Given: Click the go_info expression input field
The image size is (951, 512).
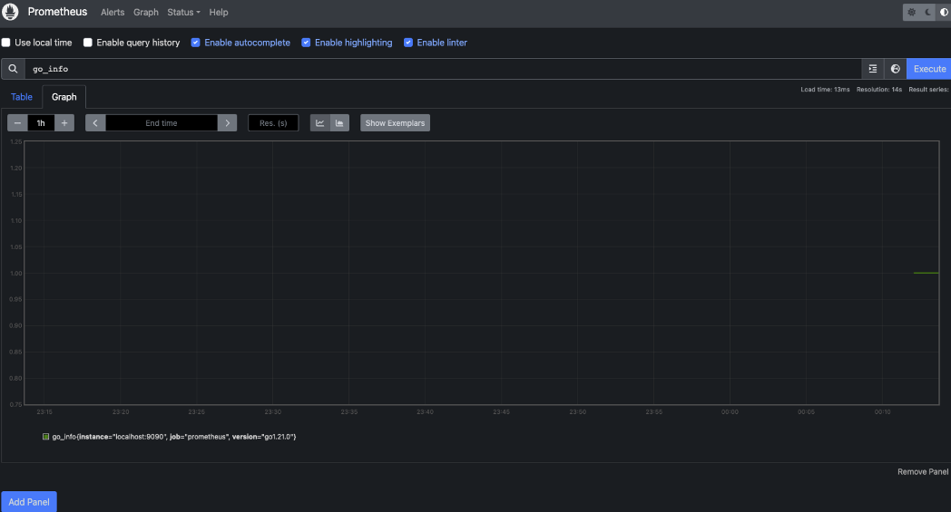Looking at the screenshot, I should pos(443,69).
